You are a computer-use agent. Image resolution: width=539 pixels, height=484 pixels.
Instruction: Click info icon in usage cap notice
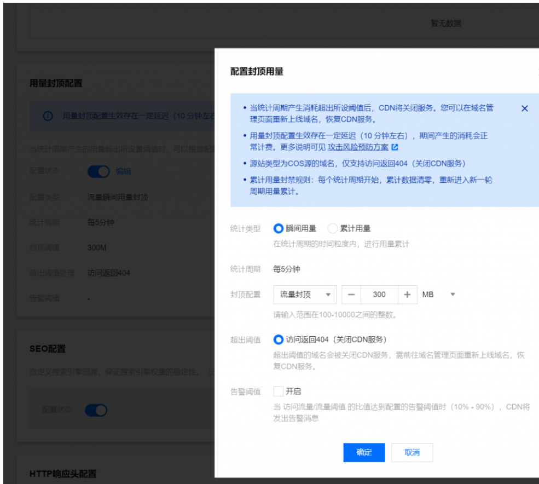click(x=48, y=116)
